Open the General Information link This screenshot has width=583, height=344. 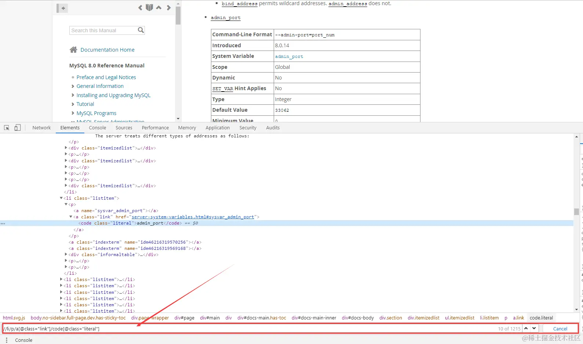(x=100, y=86)
